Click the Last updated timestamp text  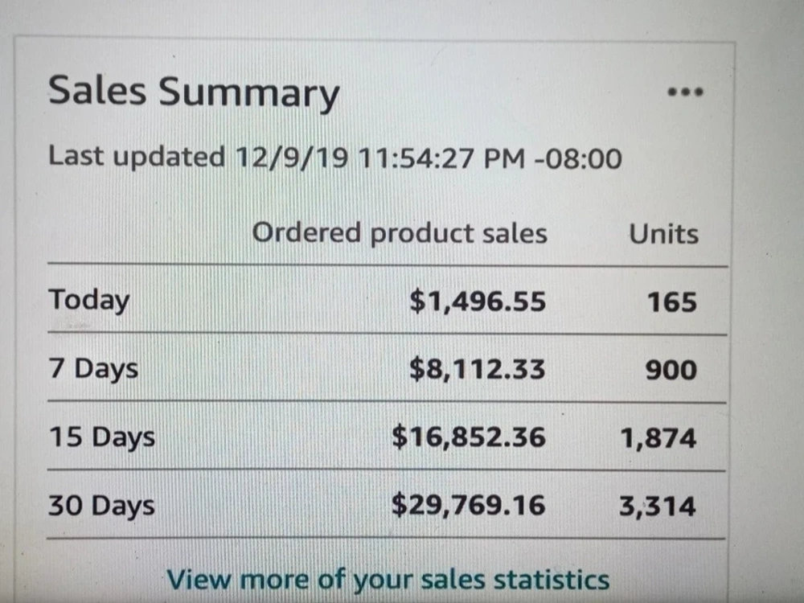(334, 157)
